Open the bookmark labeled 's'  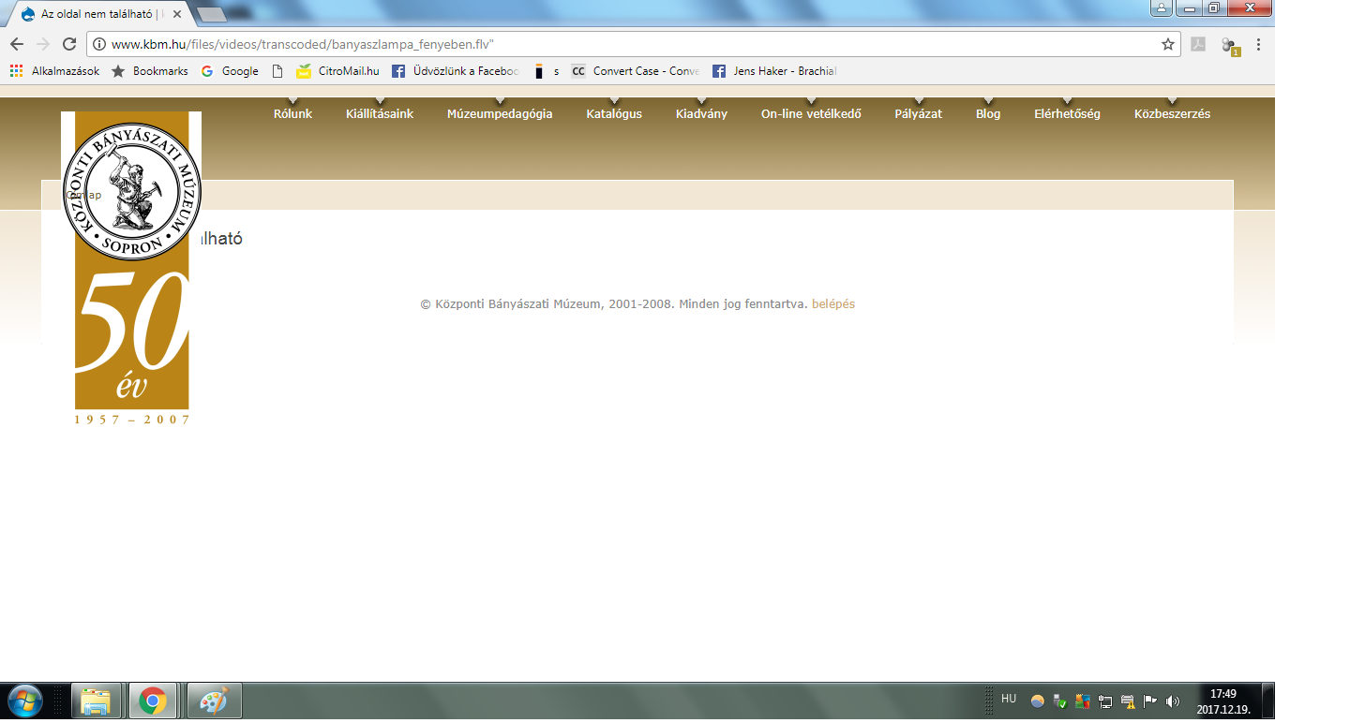tap(546, 71)
